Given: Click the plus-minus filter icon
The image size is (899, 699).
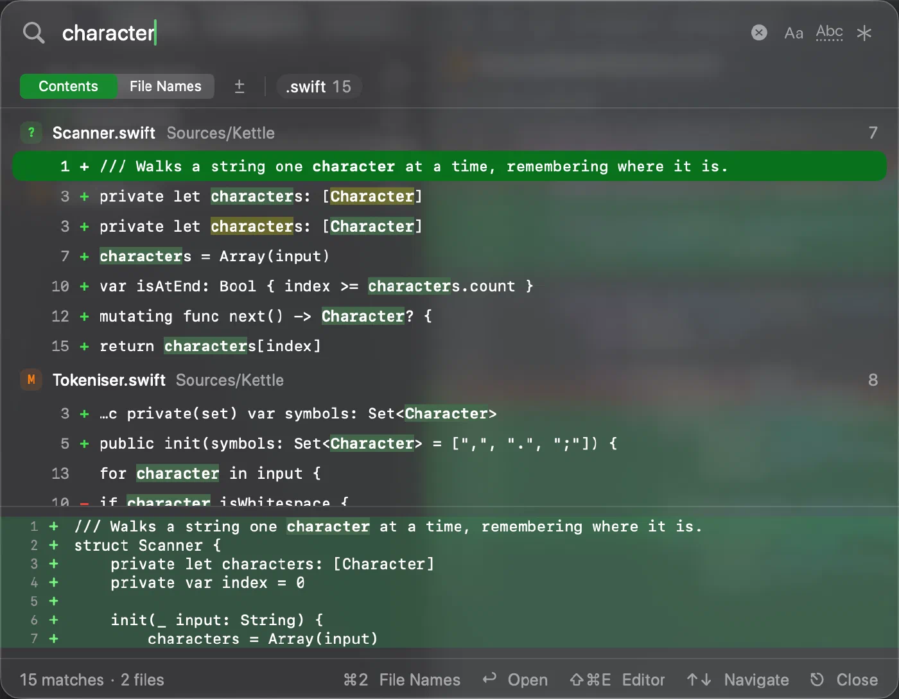Looking at the screenshot, I should tap(240, 86).
